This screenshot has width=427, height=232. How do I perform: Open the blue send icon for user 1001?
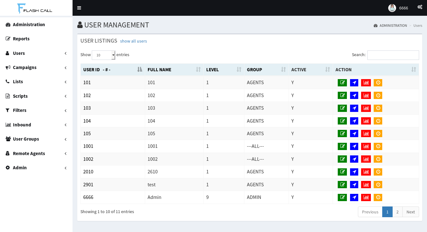tap(354, 146)
